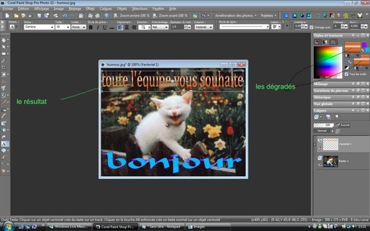Select the Raster 1 layer thumbnail
This screenshot has width=370, height=231.
click(331, 161)
